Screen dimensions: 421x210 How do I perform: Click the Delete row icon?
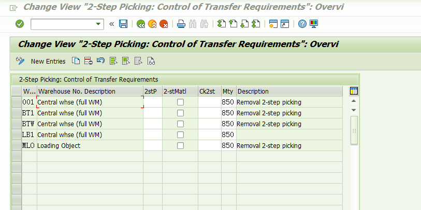(89, 61)
